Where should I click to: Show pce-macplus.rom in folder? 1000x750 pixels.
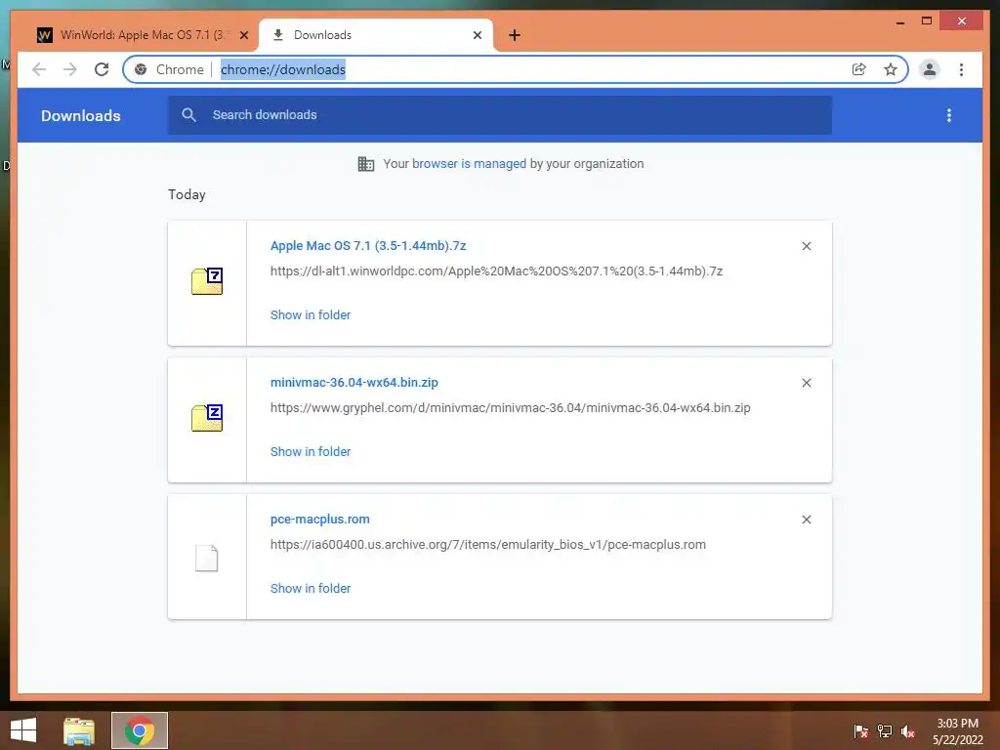[x=310, y=589]
